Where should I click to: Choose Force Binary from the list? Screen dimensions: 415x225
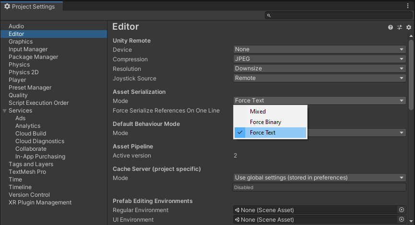point(265,122)
